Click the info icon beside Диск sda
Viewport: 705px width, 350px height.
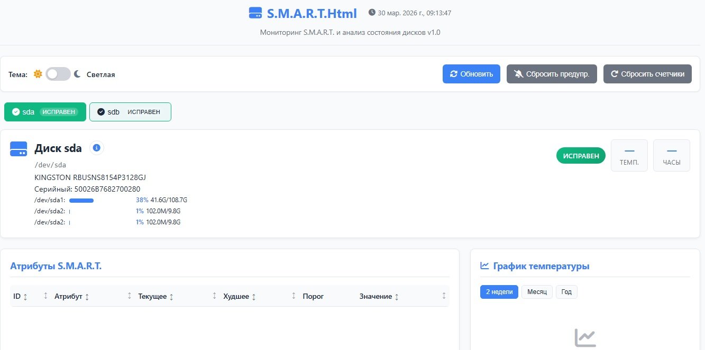(96, 148)
